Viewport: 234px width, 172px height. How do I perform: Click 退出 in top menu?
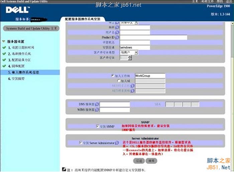tap(229, 1)
